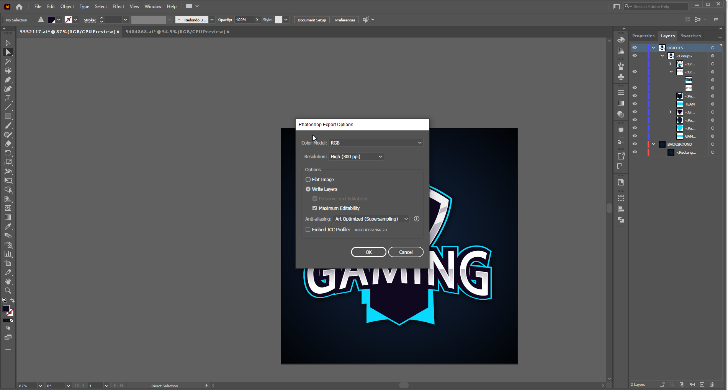Click the Fill swatch in control bar
Screen dimensions: 728x390
[x=52, y=20]
